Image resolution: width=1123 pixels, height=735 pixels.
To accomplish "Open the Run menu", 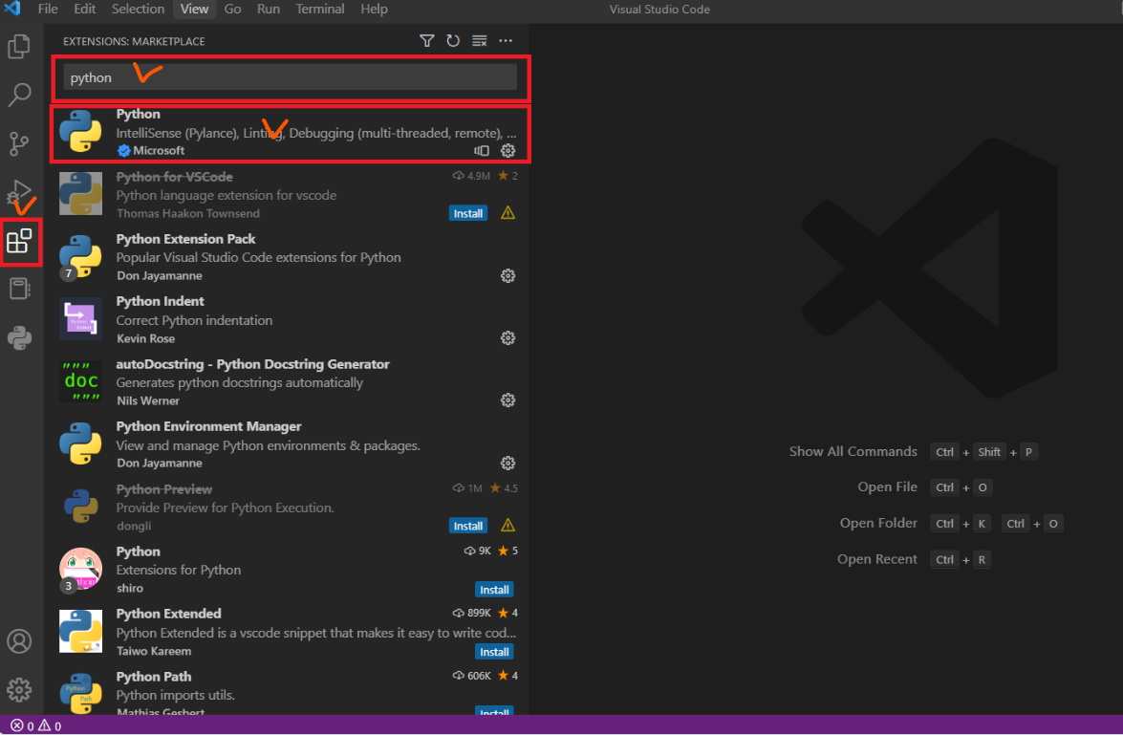I will click(x=269, y=10).
